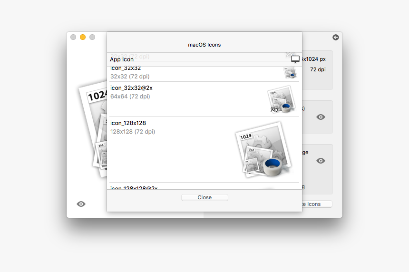409x272 pixels.
Task: Click the 72 dpi value in main window
Action: point(318,69)
